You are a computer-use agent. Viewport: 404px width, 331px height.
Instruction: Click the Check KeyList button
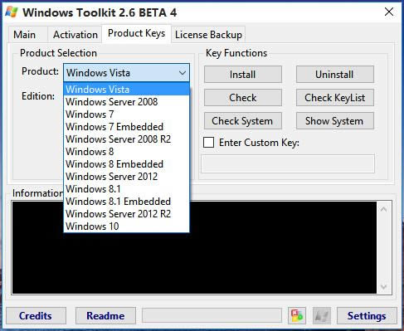(x=335, y=98)
